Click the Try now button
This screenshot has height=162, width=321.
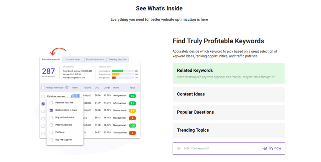click(272, 148)
